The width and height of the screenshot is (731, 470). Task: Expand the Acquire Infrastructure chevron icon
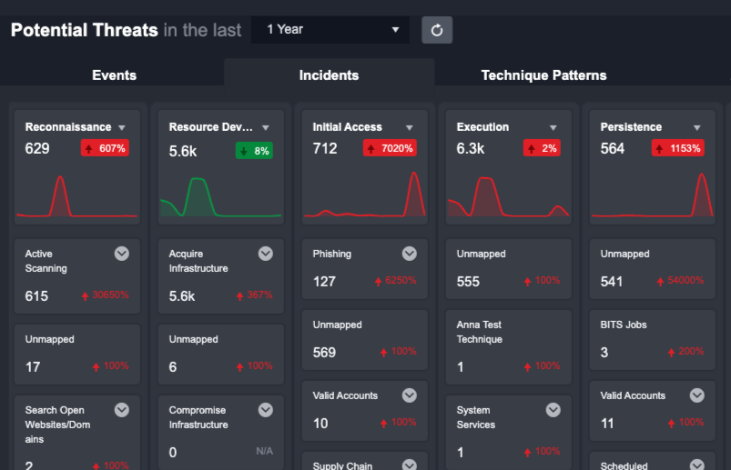[x=266, y=254]
